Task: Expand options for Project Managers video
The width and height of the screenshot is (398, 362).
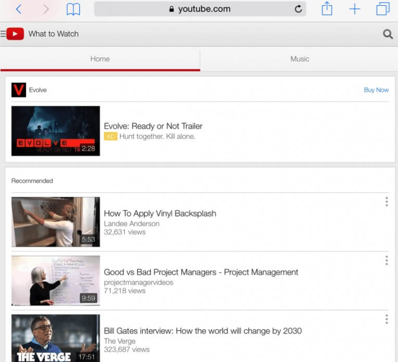Action: click(387, 260)
